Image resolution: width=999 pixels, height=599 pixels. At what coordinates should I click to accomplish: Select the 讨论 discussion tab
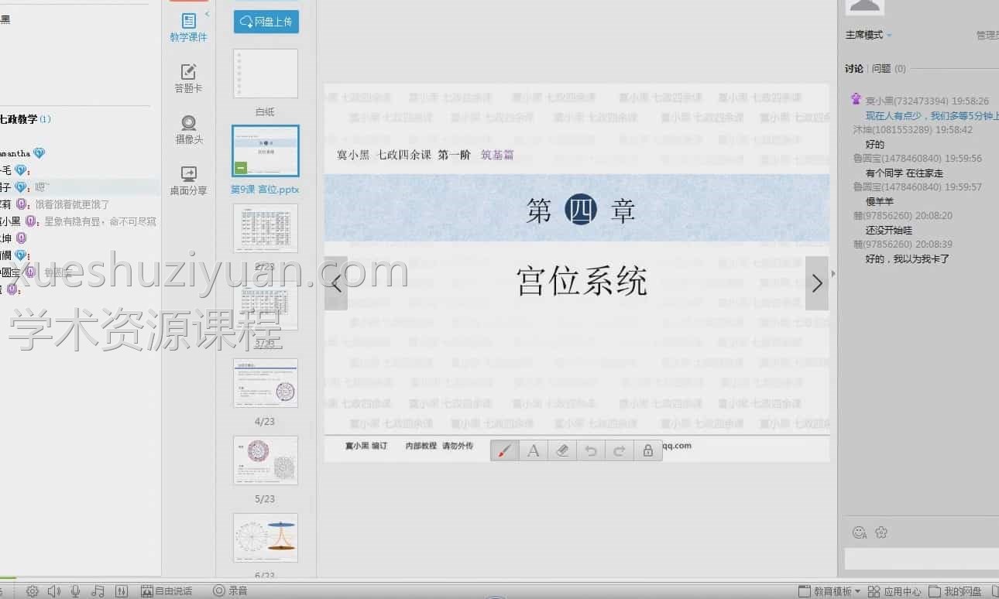853,68
